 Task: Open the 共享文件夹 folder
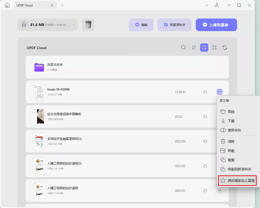pyautogui.click(x=127, y=67)
